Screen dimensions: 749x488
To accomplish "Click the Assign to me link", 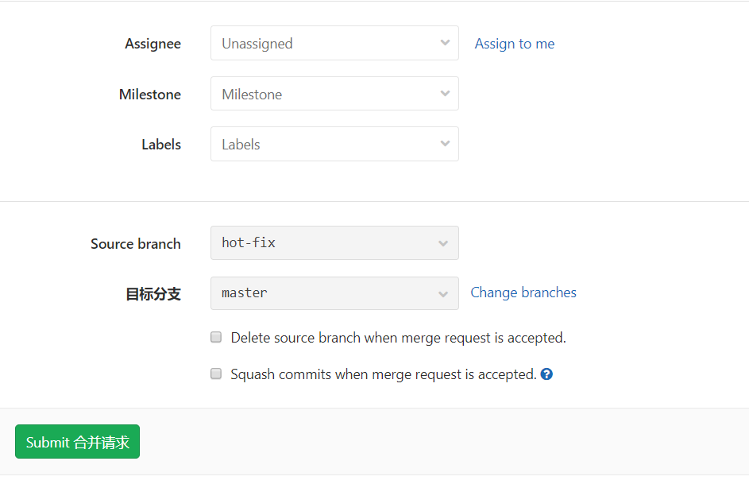I will (x=514, y=44).
